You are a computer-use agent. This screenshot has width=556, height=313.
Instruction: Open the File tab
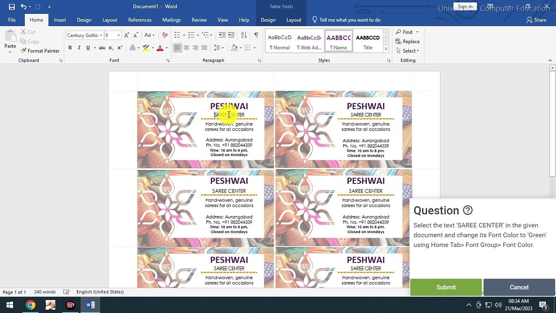pos(12,20)
